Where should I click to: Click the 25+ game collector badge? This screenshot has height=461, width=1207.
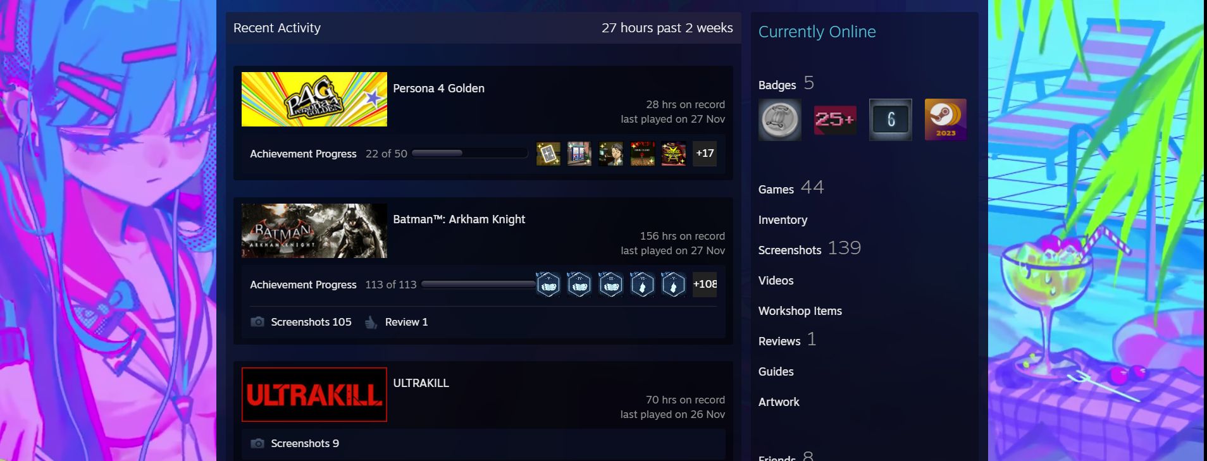click(x=835, y=120)
